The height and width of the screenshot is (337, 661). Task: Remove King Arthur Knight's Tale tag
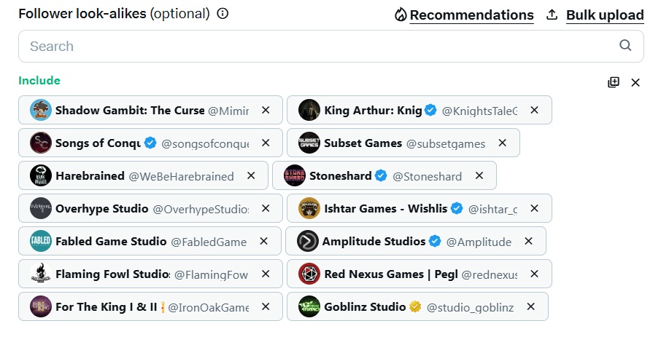[x=534, y=110]
